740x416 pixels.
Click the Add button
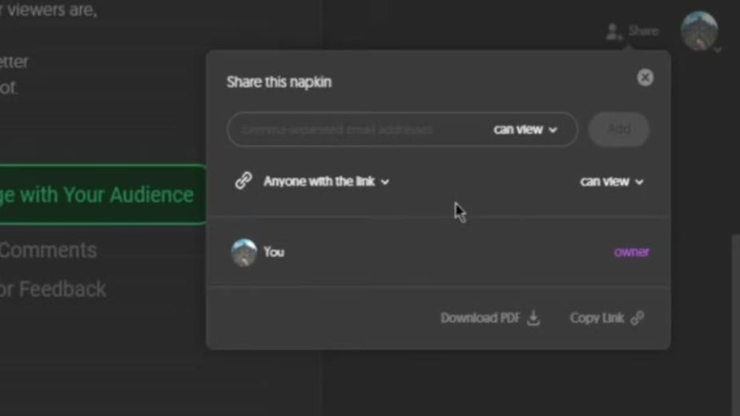(619, 130)
